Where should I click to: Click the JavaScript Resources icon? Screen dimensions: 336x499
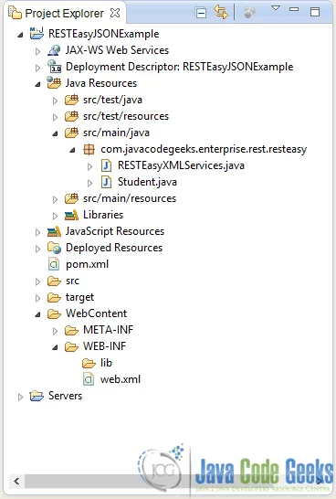click(x=54, y=231)
